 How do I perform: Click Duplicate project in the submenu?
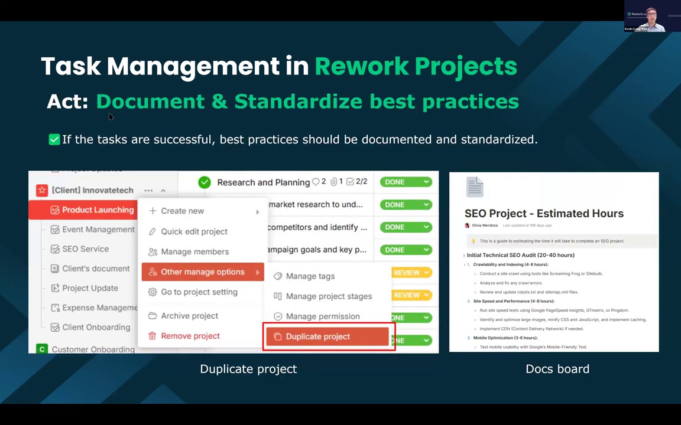(x=327, y=336)
